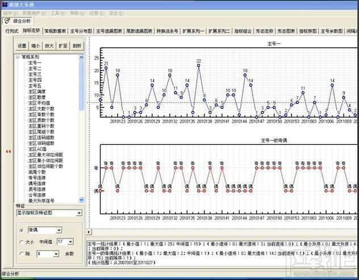Click the list scrollbar up arrow

81,57
